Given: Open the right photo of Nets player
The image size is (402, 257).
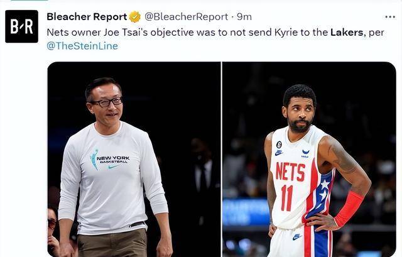Looking at the screenshot, I should 309,159.
